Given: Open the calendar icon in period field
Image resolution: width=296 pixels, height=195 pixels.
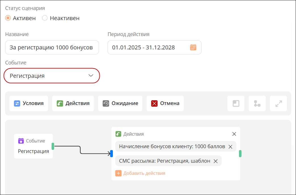Looking at the screenshot, I should [193, 47].
